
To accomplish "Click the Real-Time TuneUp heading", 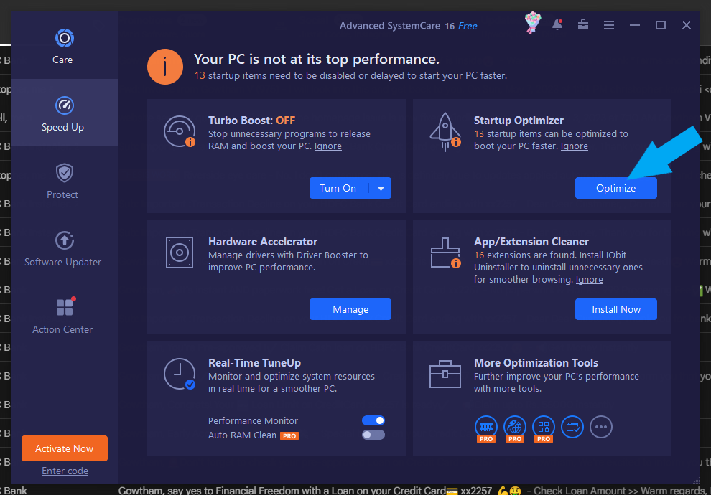I will 254,363.
